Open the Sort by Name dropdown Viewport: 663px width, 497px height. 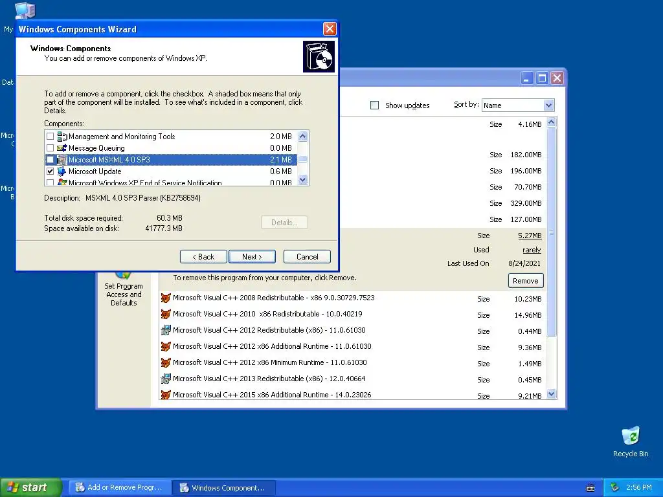click(x=548, y=105)
